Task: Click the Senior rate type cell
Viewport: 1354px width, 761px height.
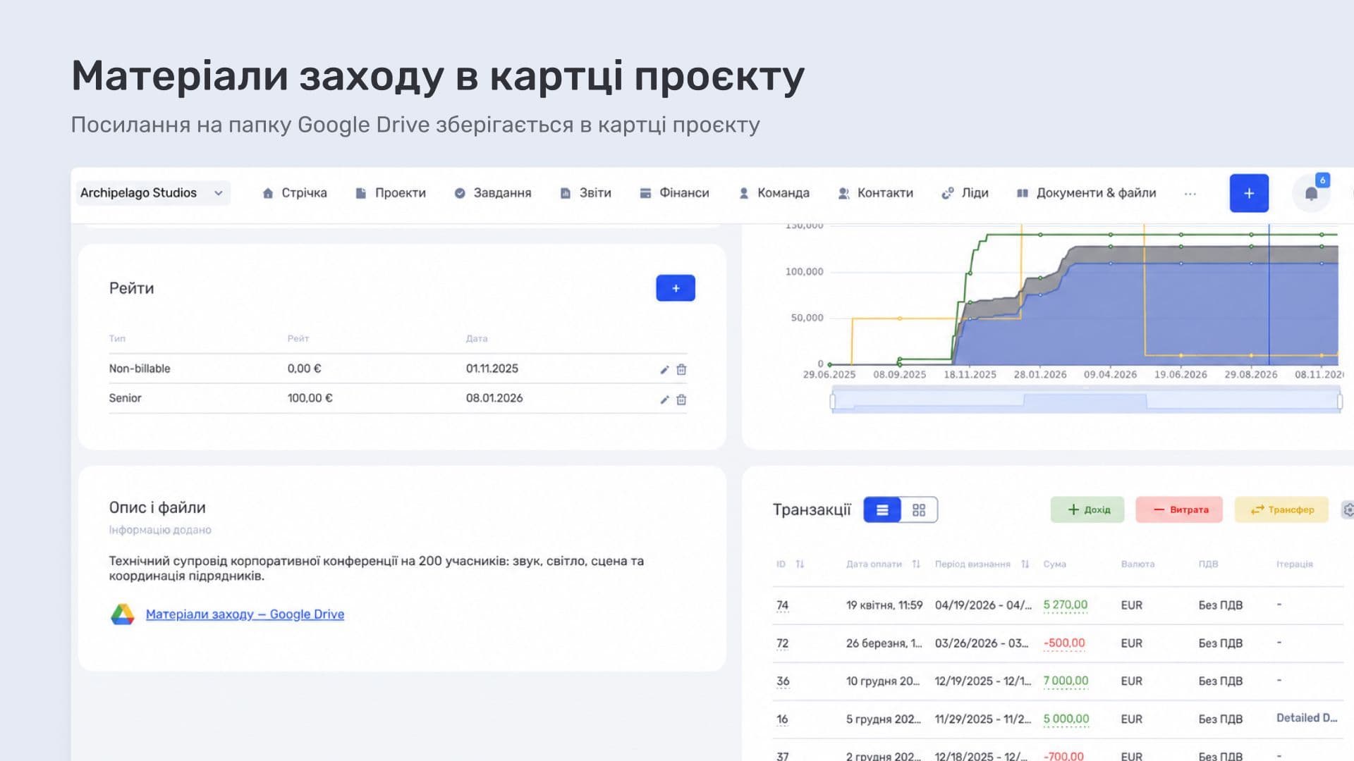Action: pyautogui.click(x=125, y=398)
